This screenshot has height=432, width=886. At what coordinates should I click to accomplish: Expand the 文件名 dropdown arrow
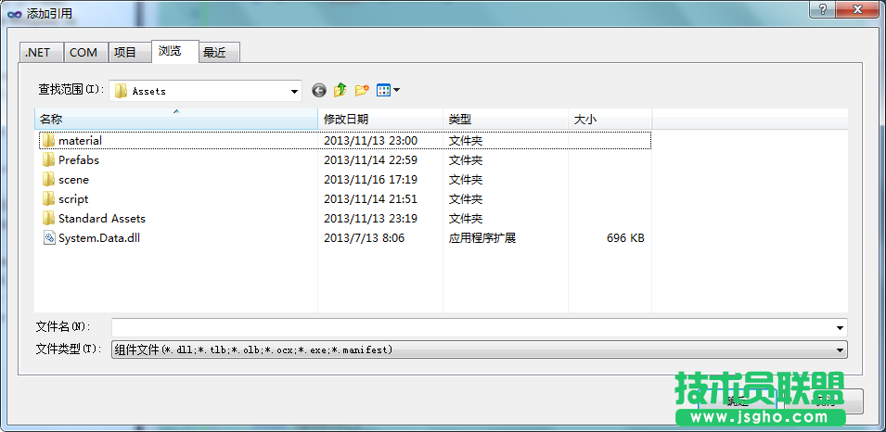coord(840,327)
